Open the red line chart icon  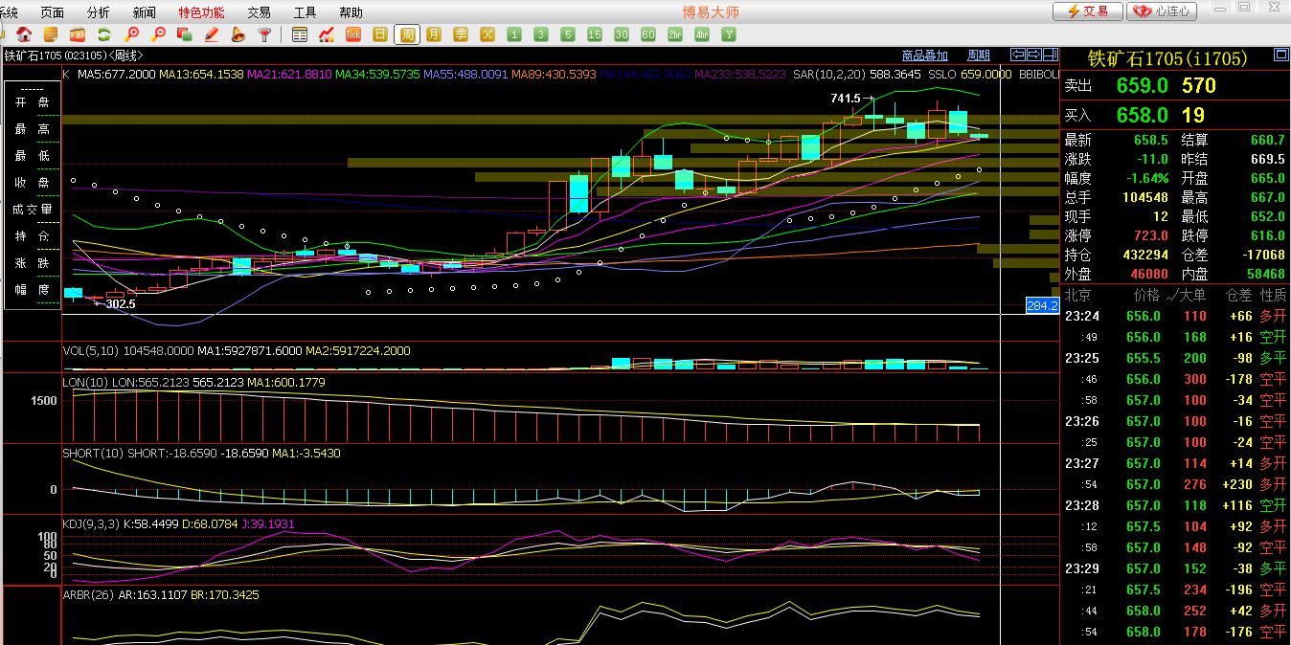(x=327, y=34)
